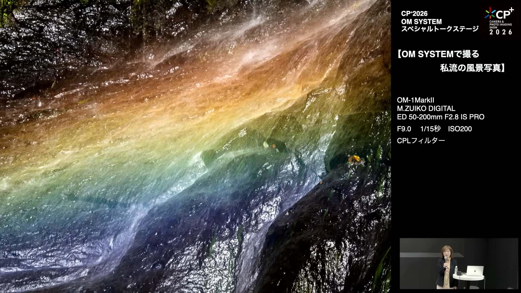Click the 私流の風景写真】 subtitle text

[x=472, y=68]
